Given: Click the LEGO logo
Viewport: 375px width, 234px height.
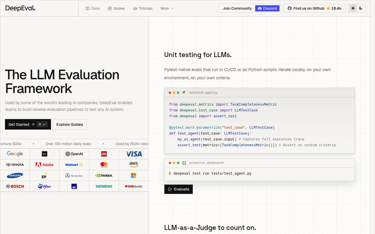Looking at the screenshot, I should click(104, 154).
